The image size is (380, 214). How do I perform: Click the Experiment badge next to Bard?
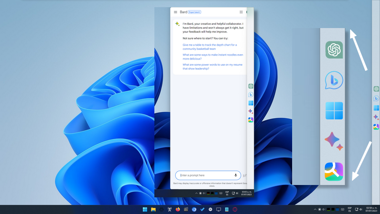[x=194, y=12]
